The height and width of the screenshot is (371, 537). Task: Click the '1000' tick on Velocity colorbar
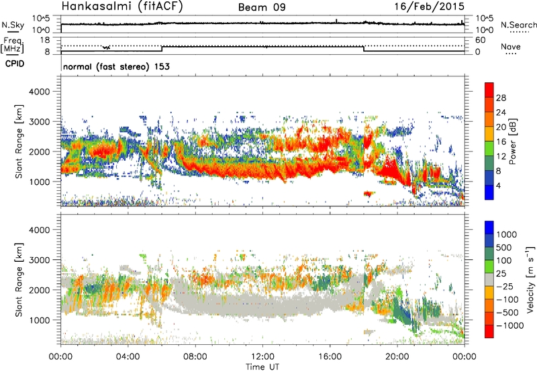click(507, 234)
